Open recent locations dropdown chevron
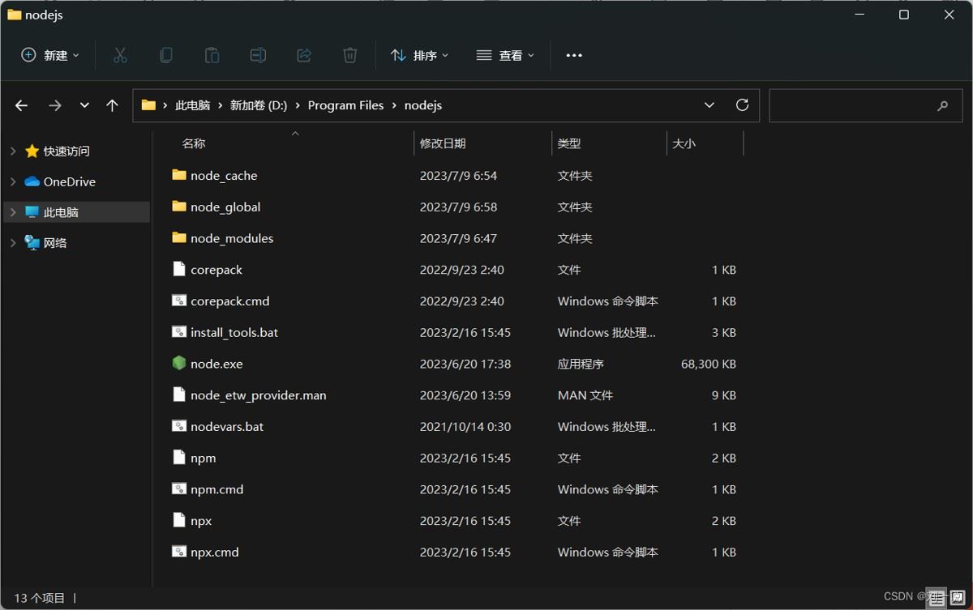The width and height of the screenshot is (973, 610). (x=84, y=105)
